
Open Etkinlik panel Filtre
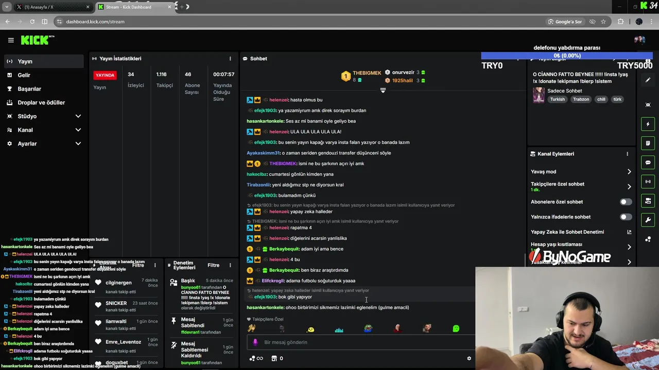pos(138,265)
